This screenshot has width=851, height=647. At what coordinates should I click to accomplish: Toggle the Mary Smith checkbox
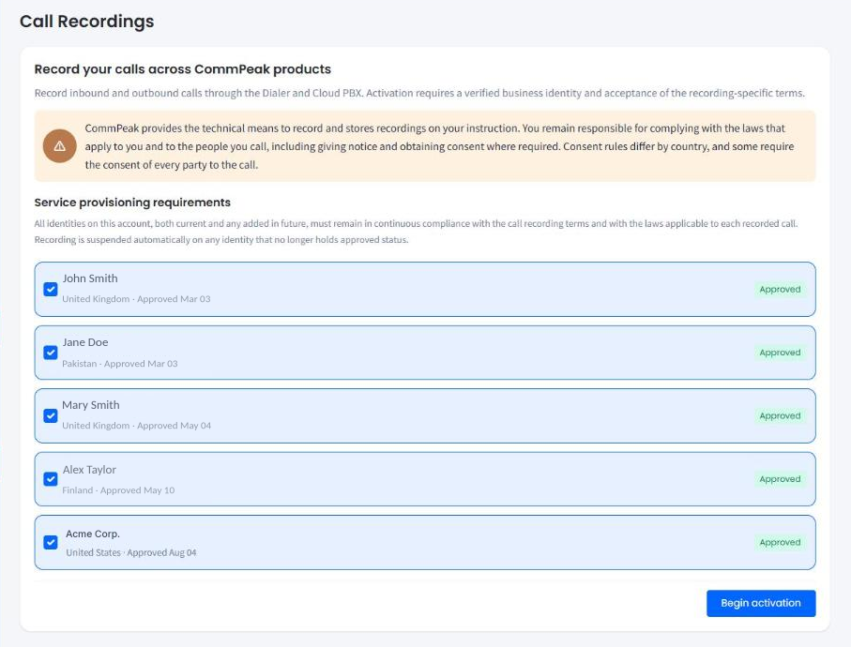click(51, 415)
